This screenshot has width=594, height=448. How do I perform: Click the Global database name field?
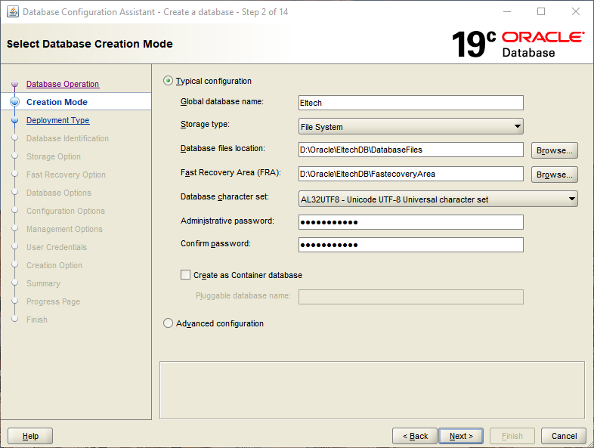click(x=411, y=103)
